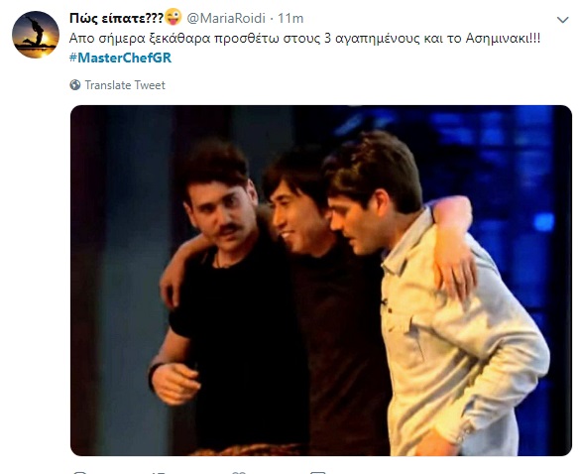Screen dimensions: 579x474
Task: Click the Greek tweet text body
Action: [x=304, y=39]
